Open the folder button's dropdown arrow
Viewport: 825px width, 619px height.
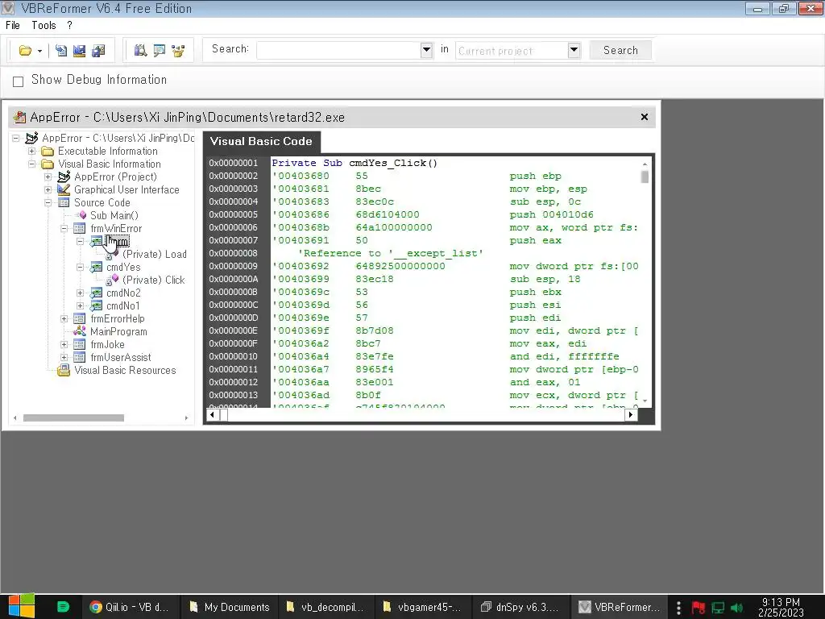[x=39, y=51]
